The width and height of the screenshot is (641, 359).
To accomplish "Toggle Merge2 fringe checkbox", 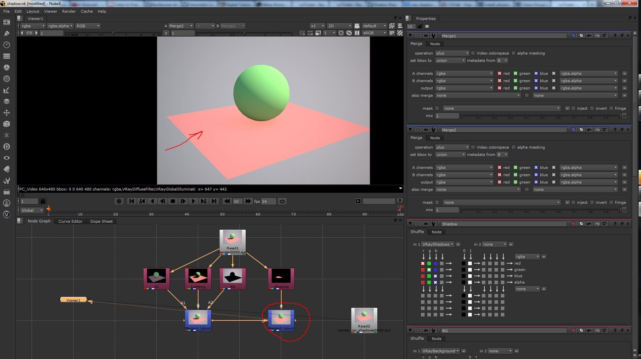I will 611,202.
